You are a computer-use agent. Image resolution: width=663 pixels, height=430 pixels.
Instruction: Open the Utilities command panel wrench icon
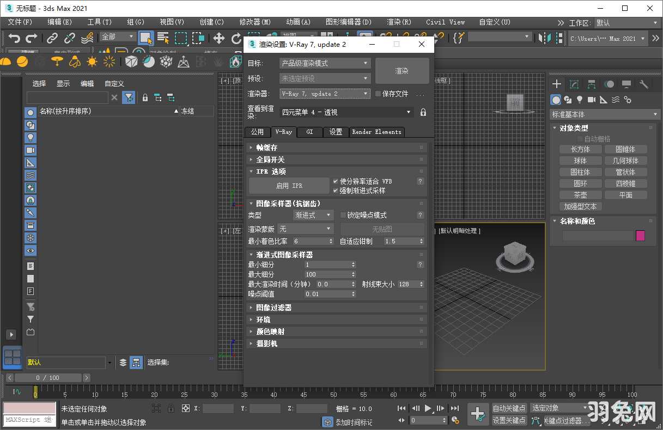coord(644,84)
